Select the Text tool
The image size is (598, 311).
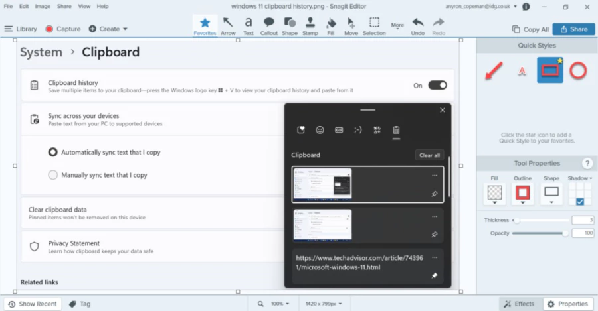(x=249, y=26)
